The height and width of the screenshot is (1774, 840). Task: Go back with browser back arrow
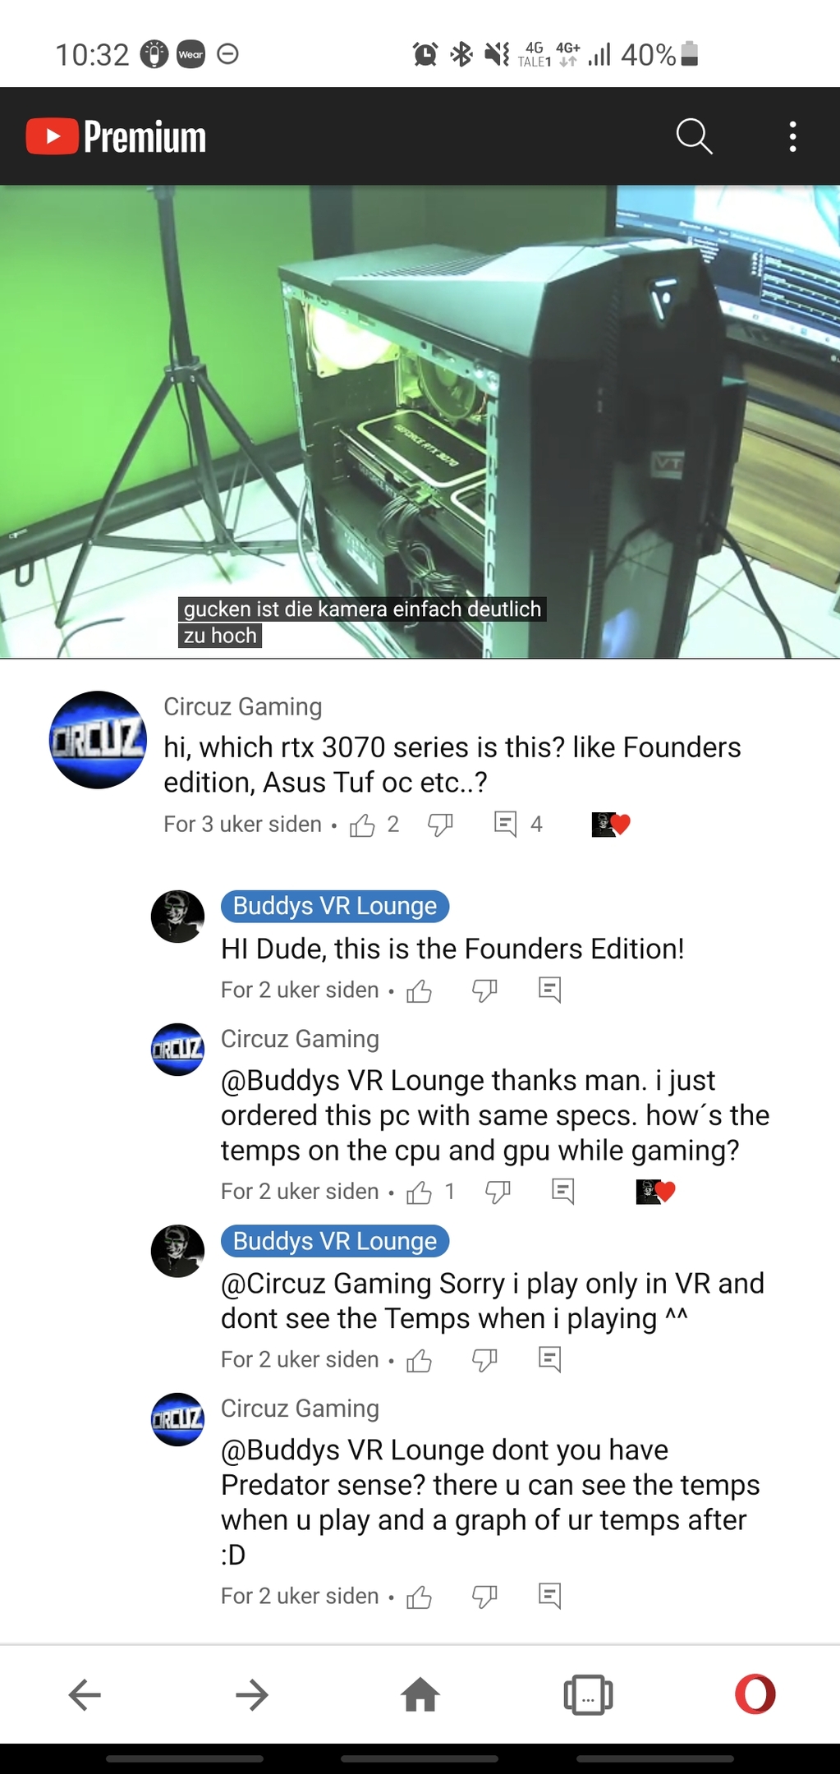pyautogui.click(x=85, y=1694)
